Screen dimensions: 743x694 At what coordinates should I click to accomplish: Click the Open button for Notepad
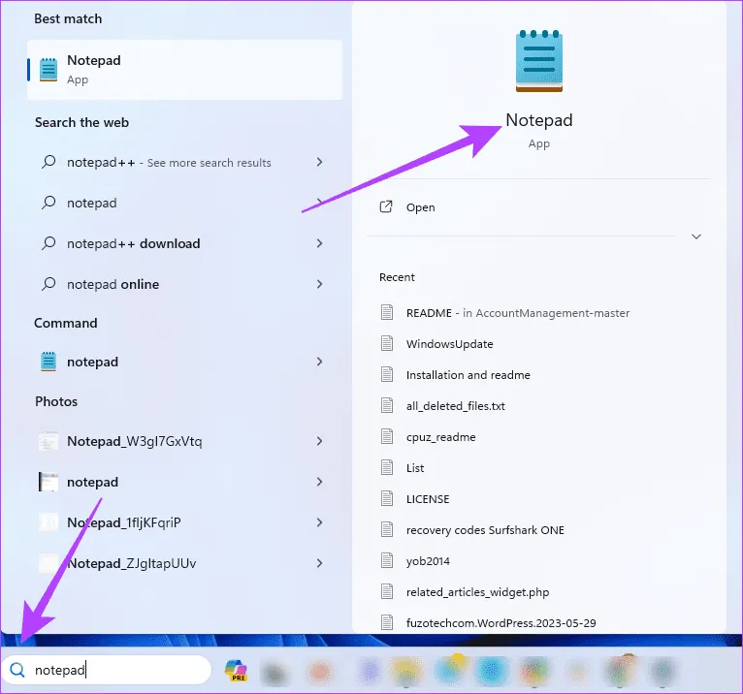coord(420,207)
